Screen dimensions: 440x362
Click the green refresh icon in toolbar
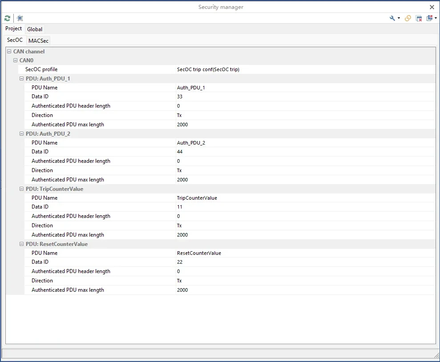tap(7, 18)
